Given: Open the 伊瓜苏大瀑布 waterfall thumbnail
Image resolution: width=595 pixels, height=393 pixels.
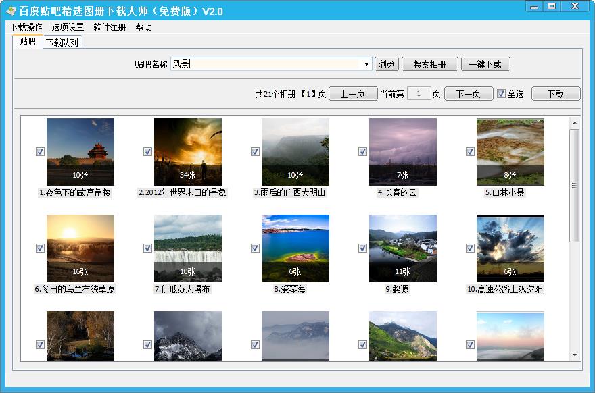Looking at the screenshot, I should [188, 248].
